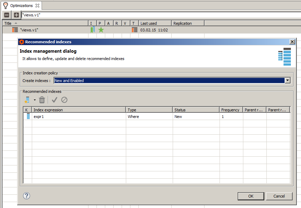Viewport: 301px width, 208px height.
Task: Click the help question mark icon
Action: click(x=27, y=196)
